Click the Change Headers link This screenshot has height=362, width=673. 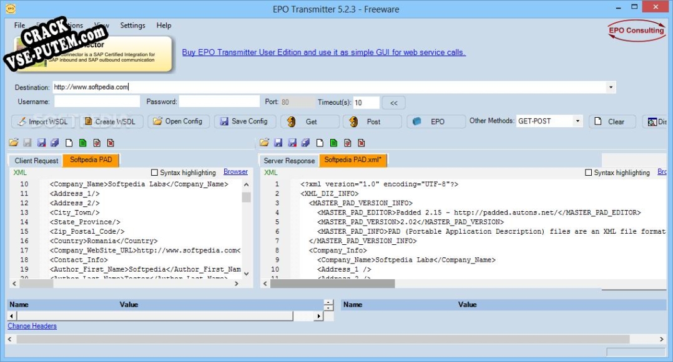tap(32, 326)
